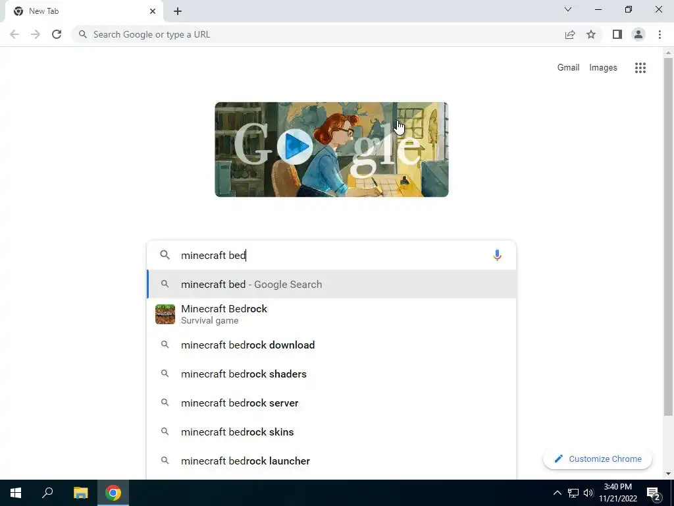Click the Customize Chrome button
This screenshot has width=674, height=506.
598,459
